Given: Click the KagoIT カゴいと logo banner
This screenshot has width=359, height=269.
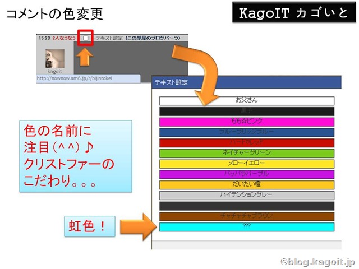Looking at the screenshot, I should pyautogui.click(x=294, y=12).
